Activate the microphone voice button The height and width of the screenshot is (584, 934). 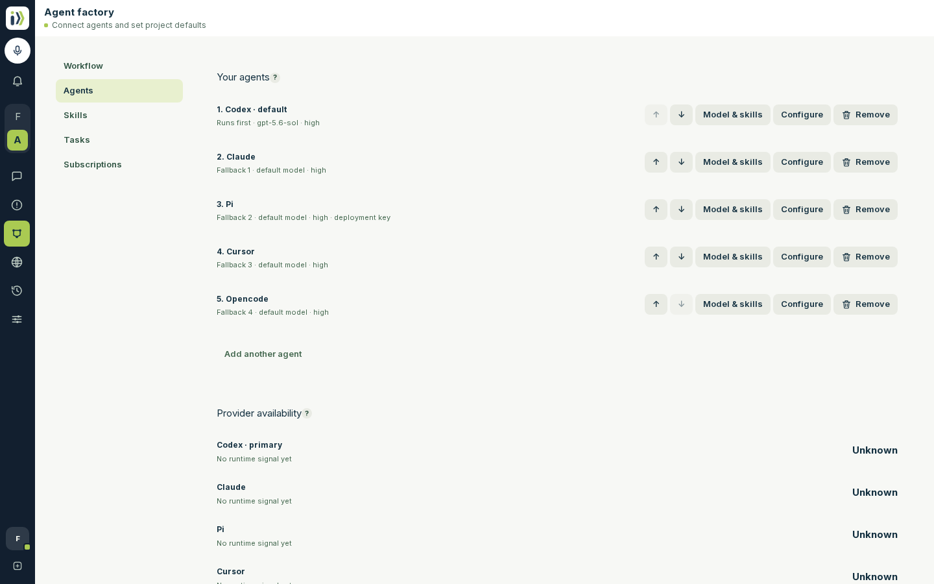click(18, 51)
